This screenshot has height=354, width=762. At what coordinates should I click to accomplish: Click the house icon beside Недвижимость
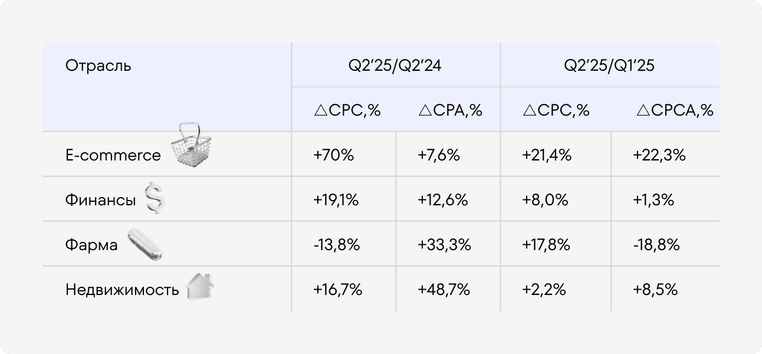click(x=200, y=288)
